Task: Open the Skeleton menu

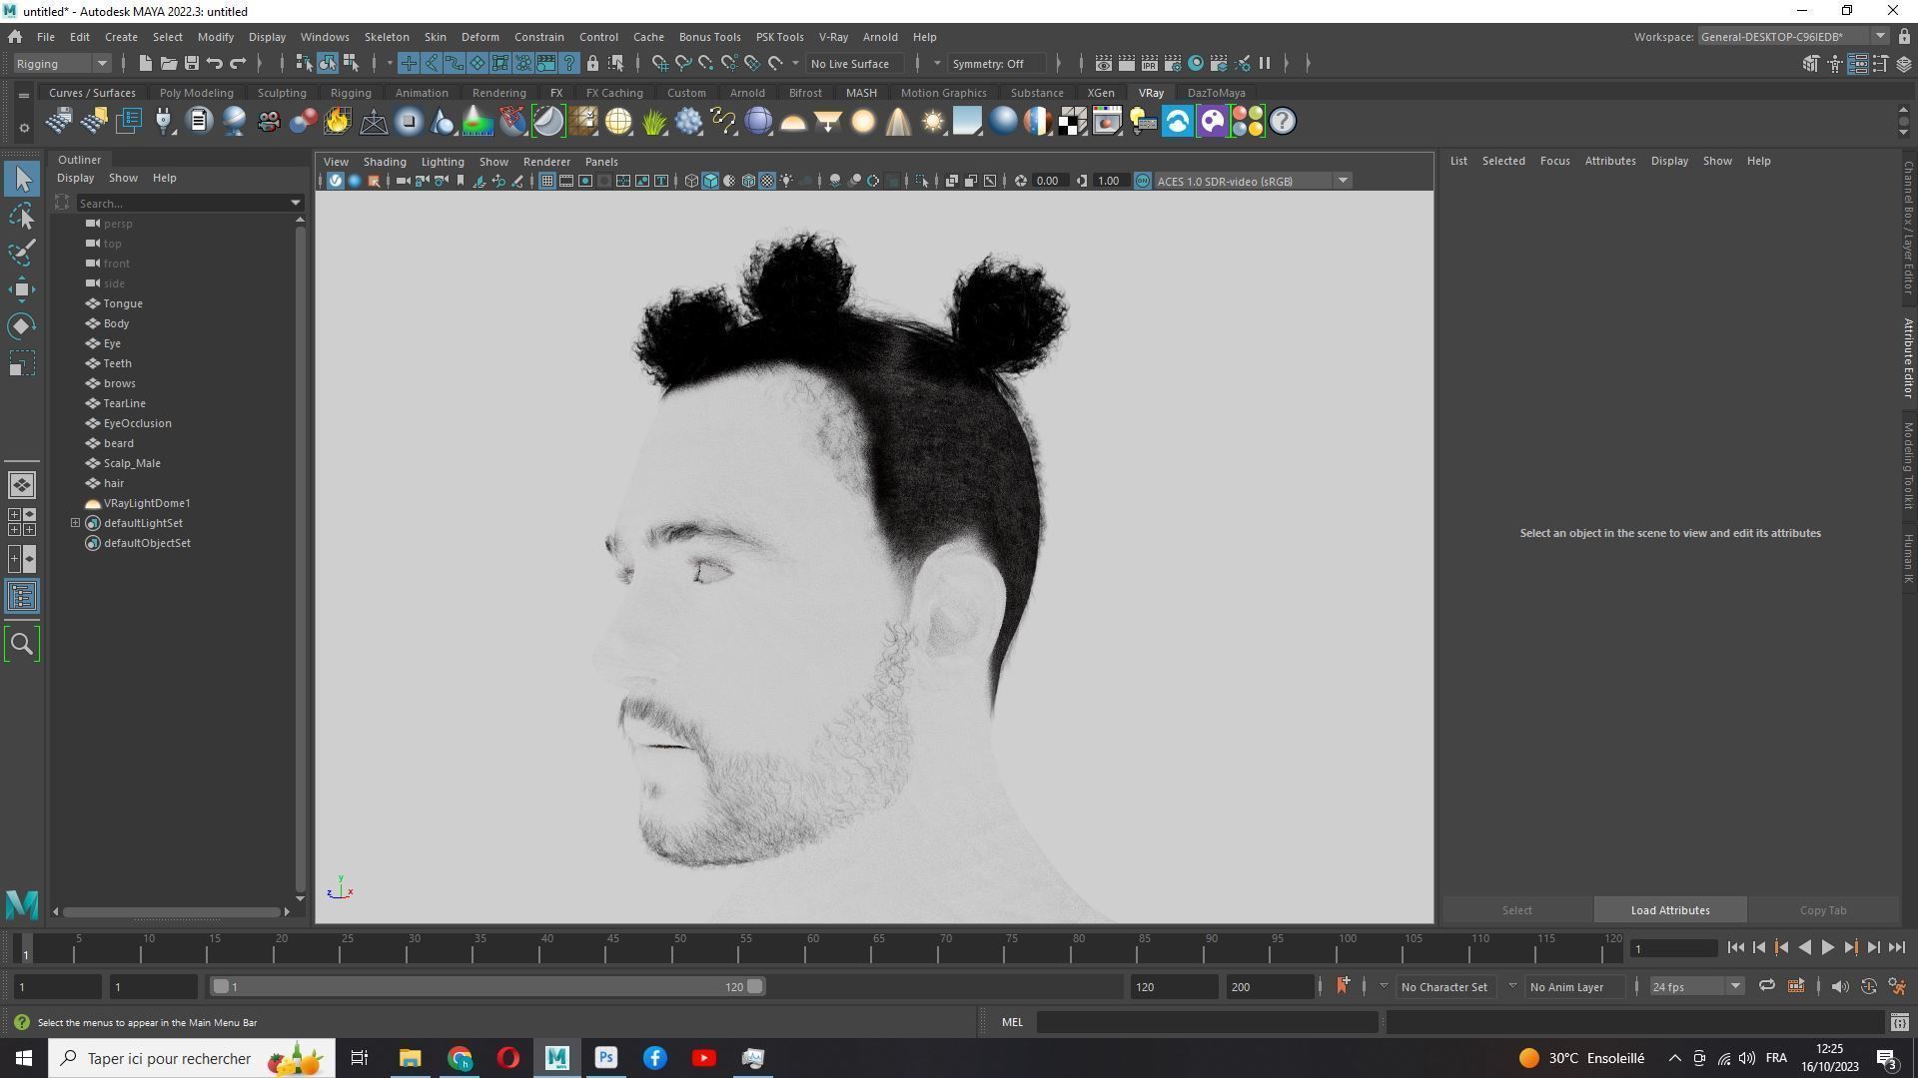Action: [386, 37]
